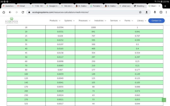View site security lock icon
Screen dimensions: 170x106
click(x=29, y=12)
